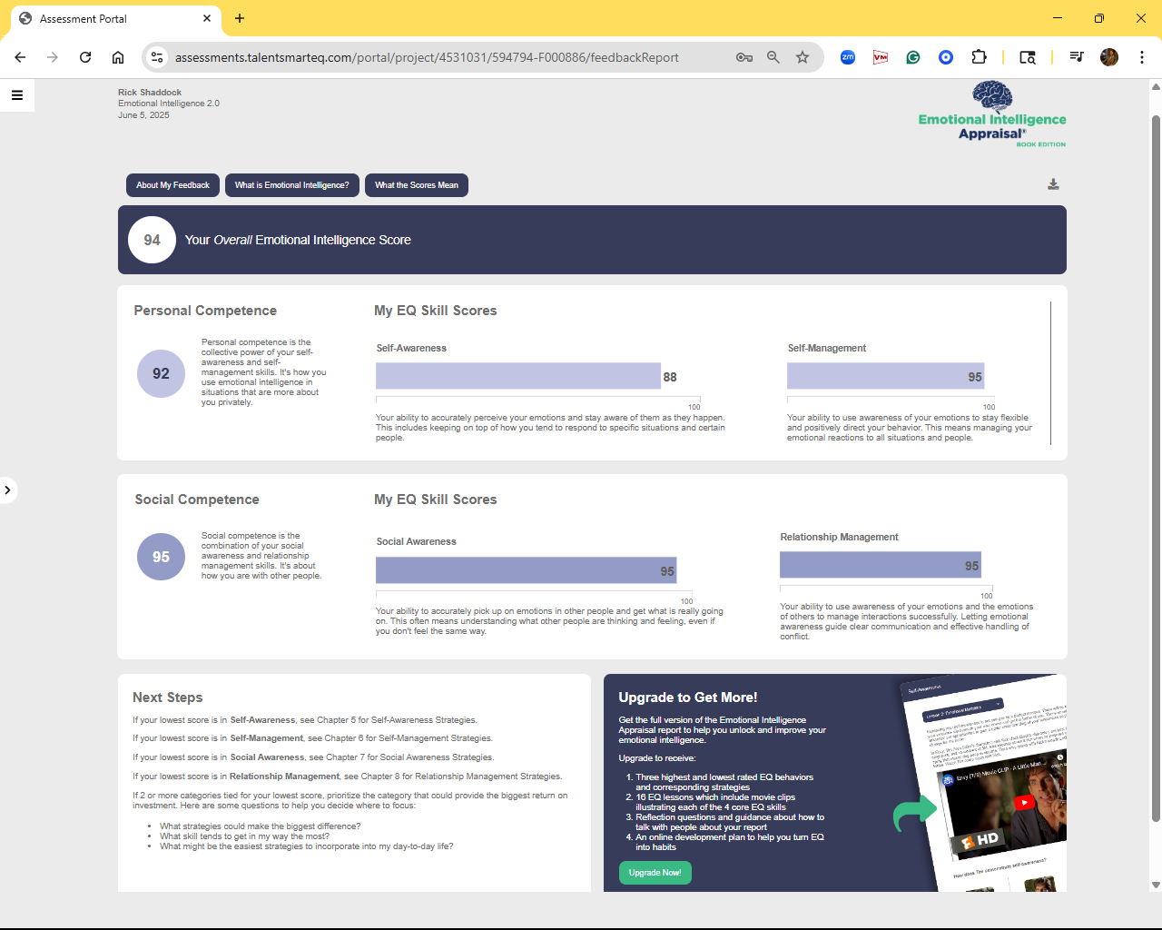Click 'What strategies could make the biggest difference?'
The height and width of the screenshot is (930, 1162).
261,826
